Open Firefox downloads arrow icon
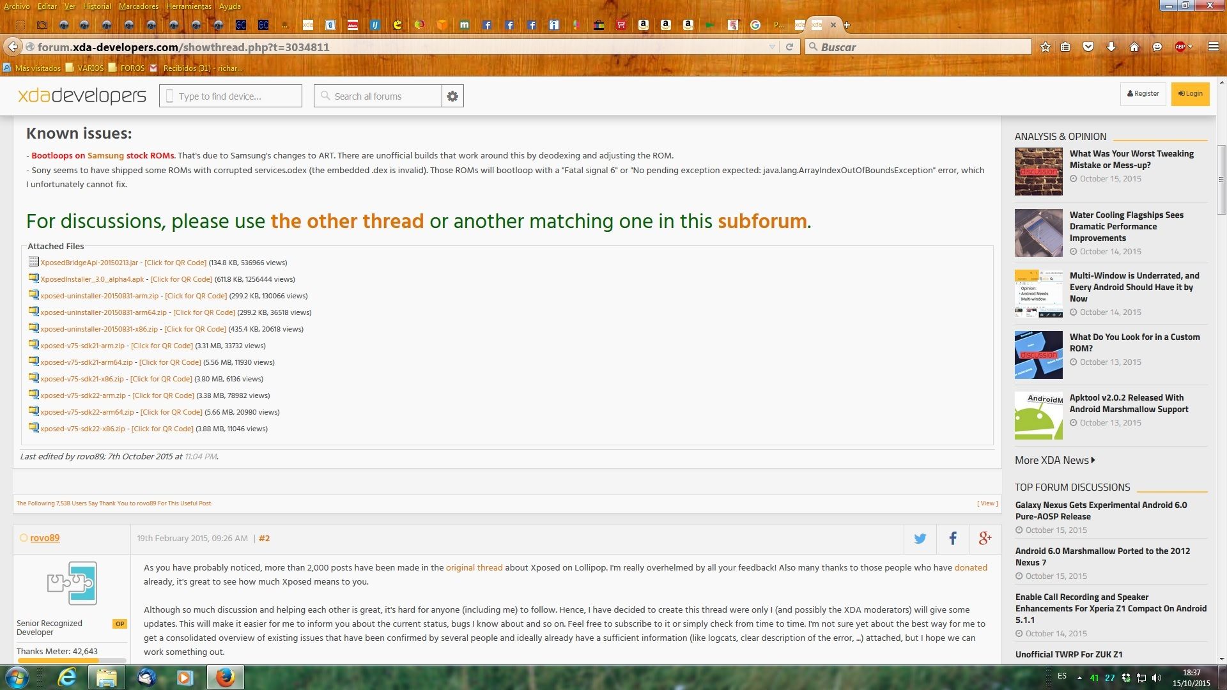The height and width of the screenshot is (690, 1227). [x=1111, y=47]
